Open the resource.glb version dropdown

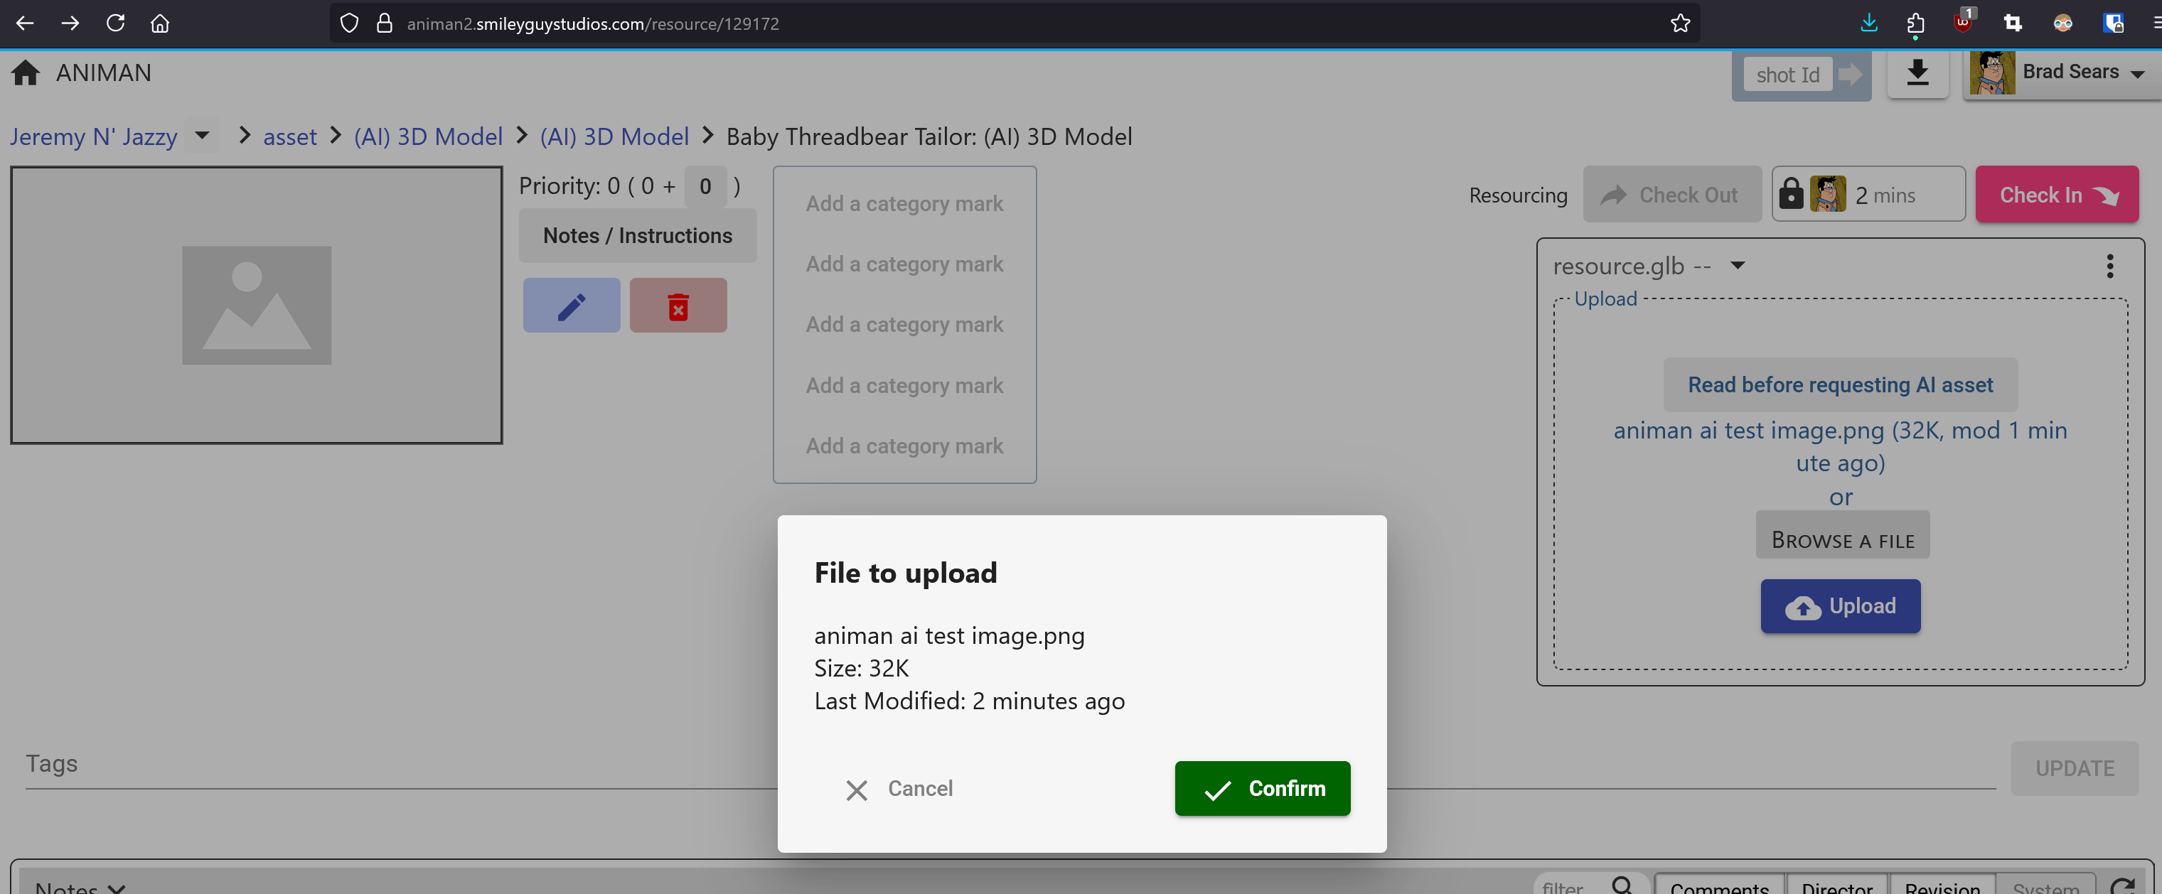(x=1738, y=266)
